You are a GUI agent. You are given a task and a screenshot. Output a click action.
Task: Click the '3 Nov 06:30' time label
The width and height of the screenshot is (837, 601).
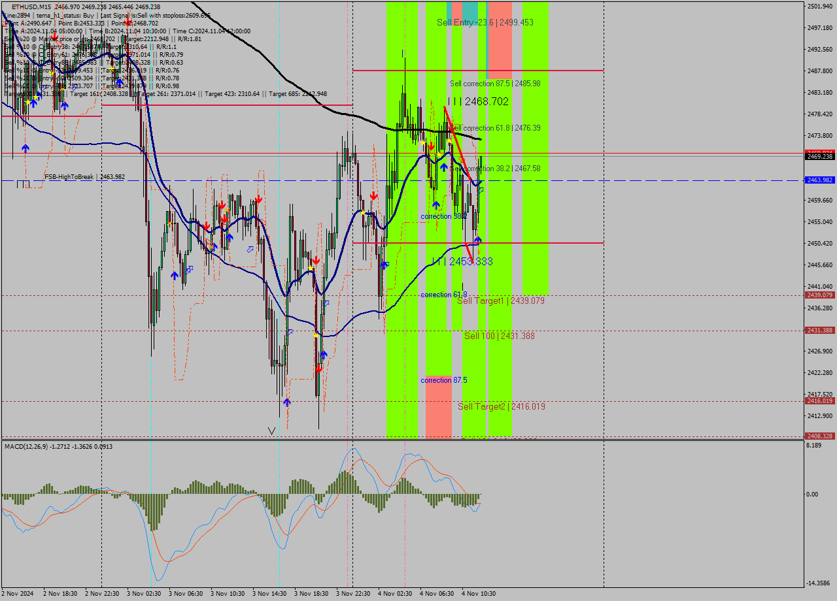click(186, 594)
